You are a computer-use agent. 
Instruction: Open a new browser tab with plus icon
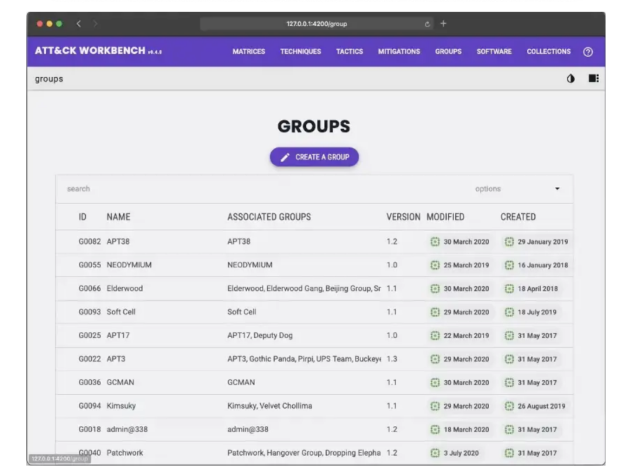pyautogui.click(x=443, y=24)
